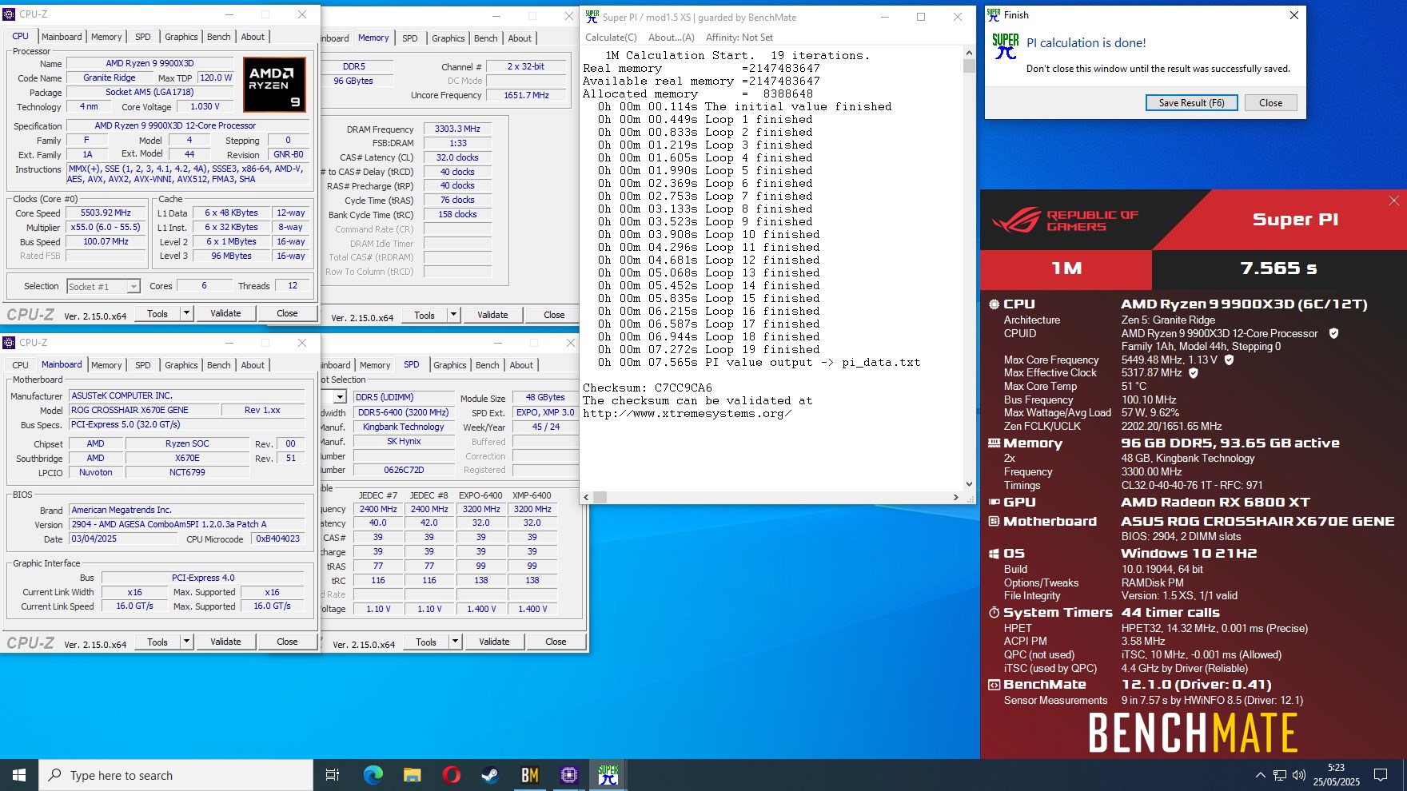Viewport: 1407px width, 791px height.
Task: Click the verified shield next to Max Effective Clock
Action: coord(1194,372)
